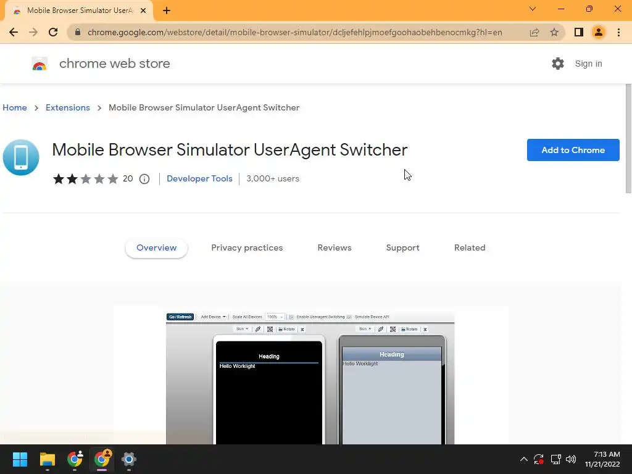Go to Home breadcrumb link
Screen dimensions: 632x474
15,107
